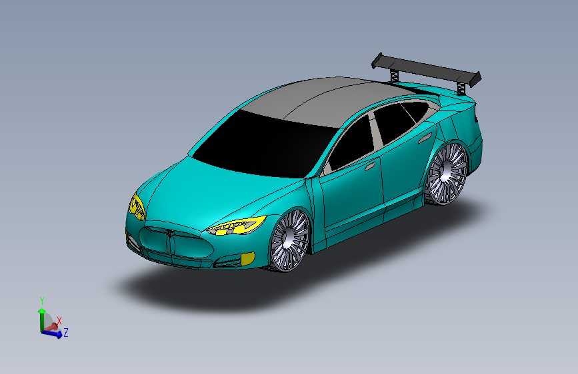
Task: Select the front grille of the car
Action: (175, 242)
